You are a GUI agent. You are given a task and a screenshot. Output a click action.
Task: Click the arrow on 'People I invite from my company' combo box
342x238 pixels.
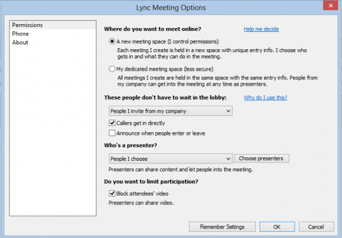228,111
